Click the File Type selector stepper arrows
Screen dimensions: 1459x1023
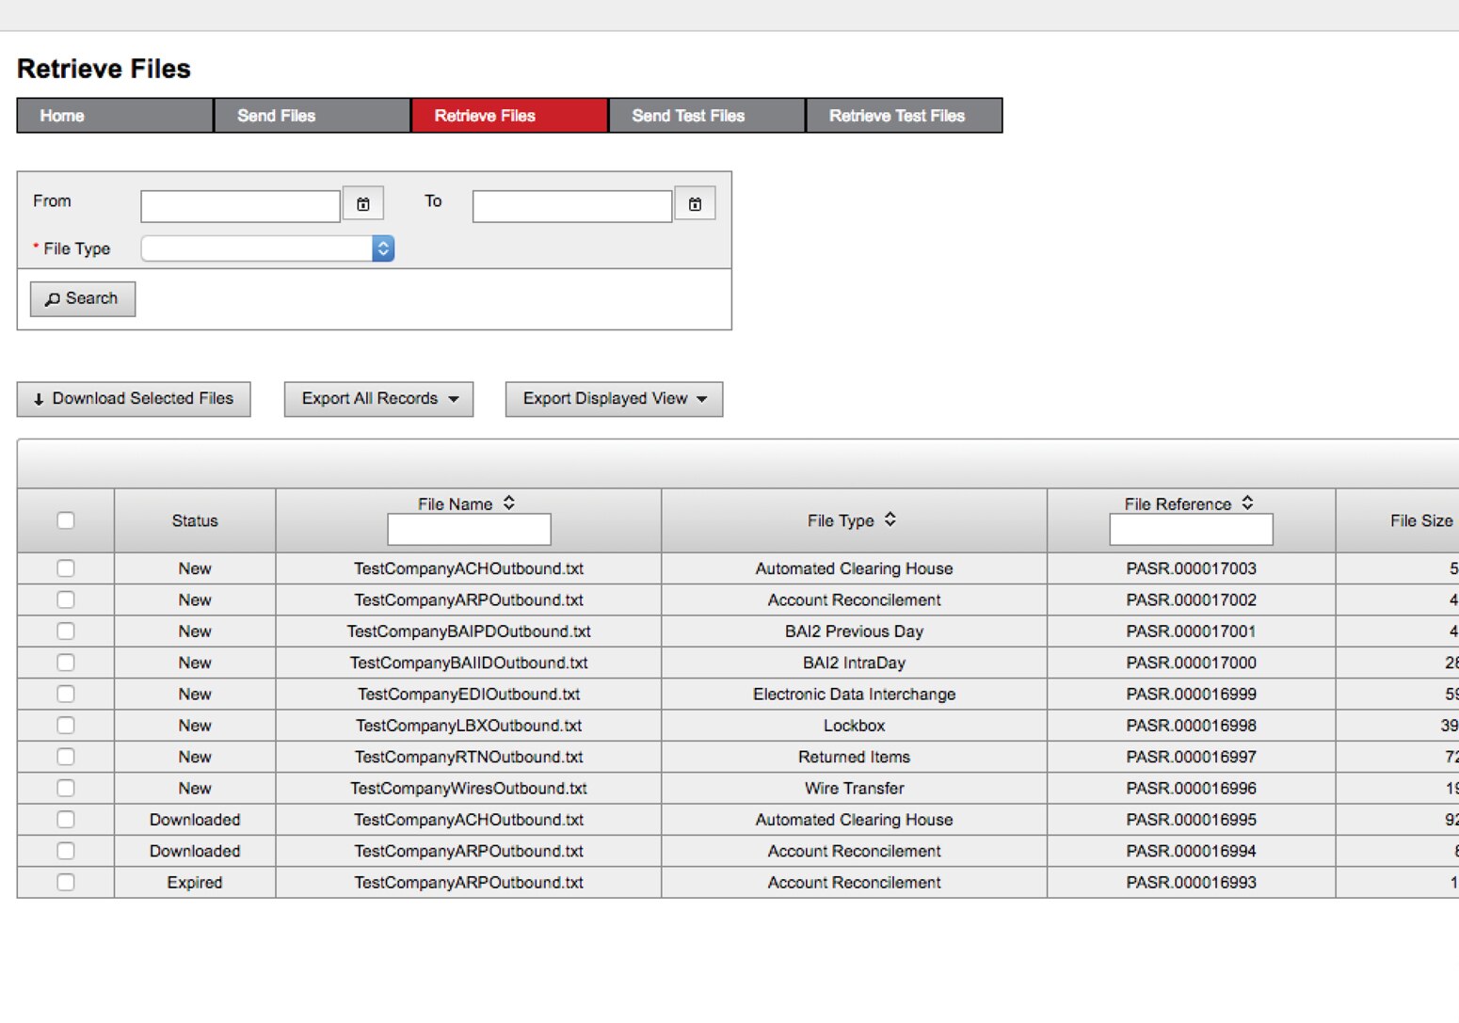coord(382,248)
